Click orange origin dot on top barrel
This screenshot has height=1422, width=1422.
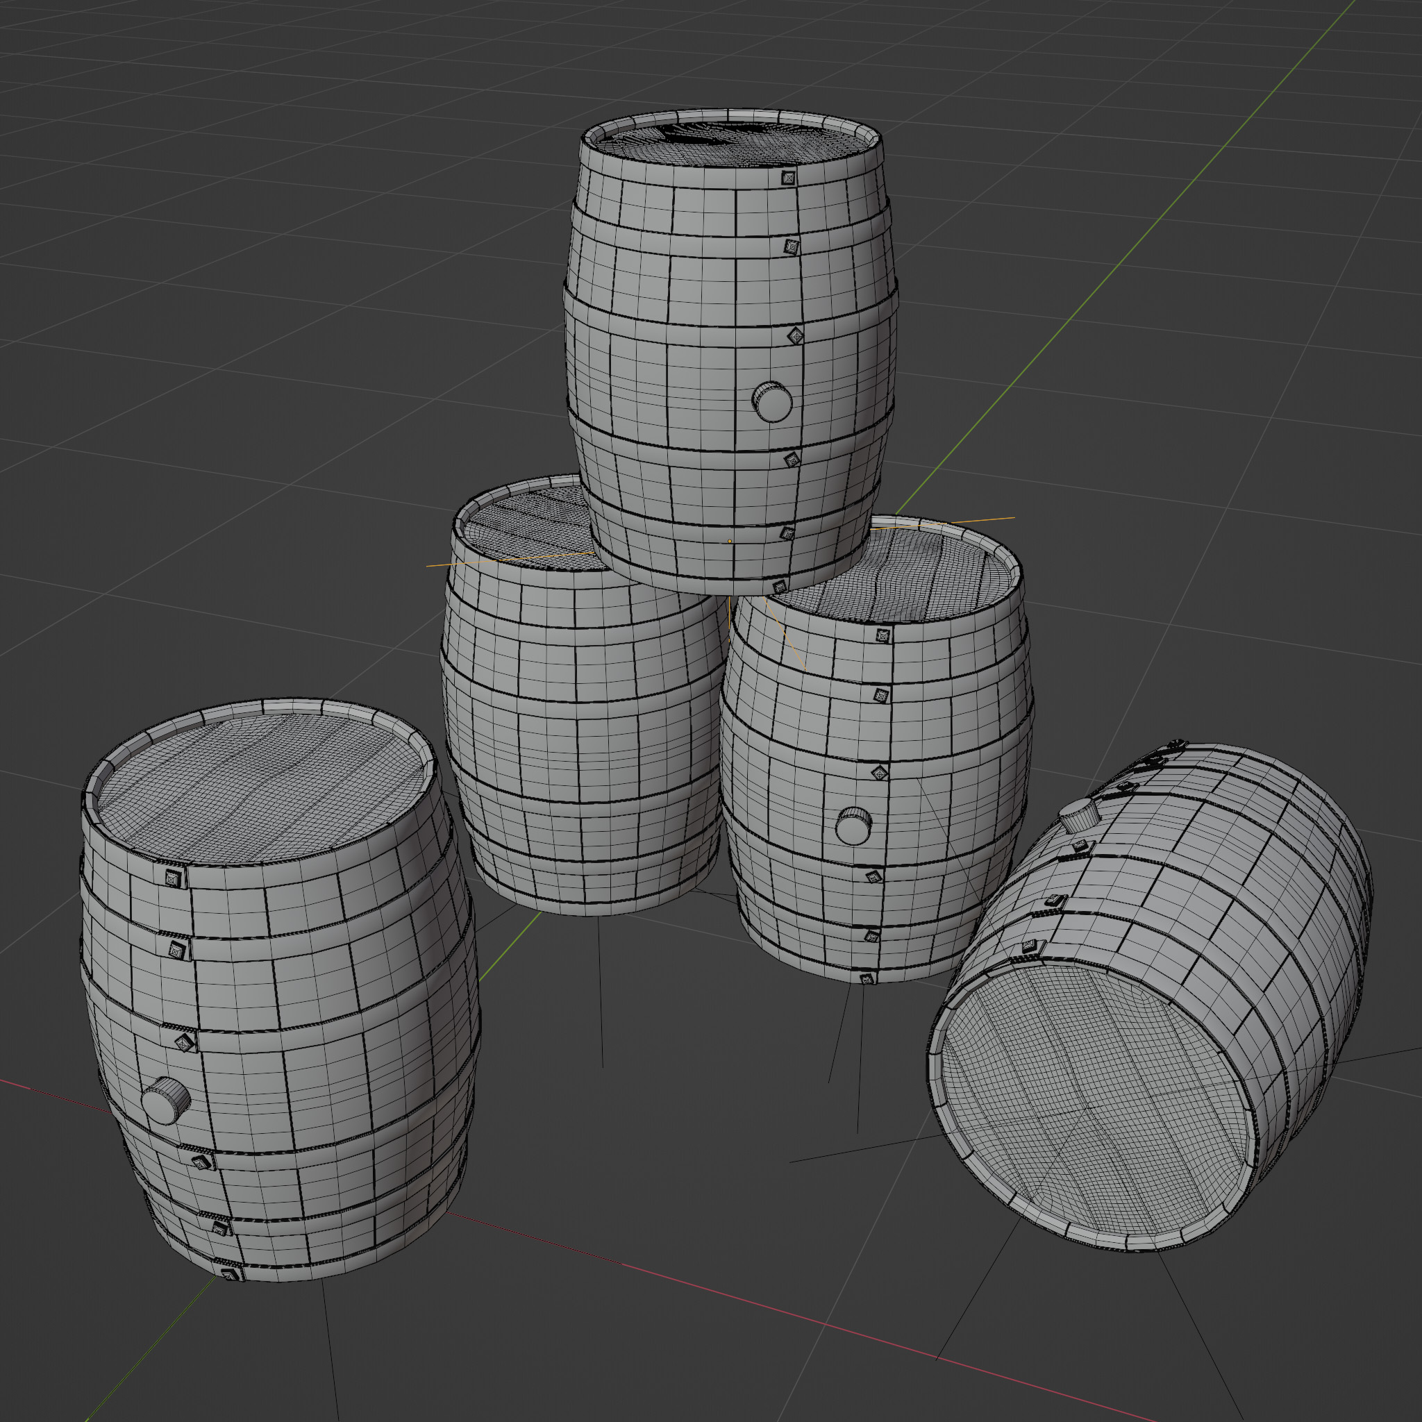point(730,541)
